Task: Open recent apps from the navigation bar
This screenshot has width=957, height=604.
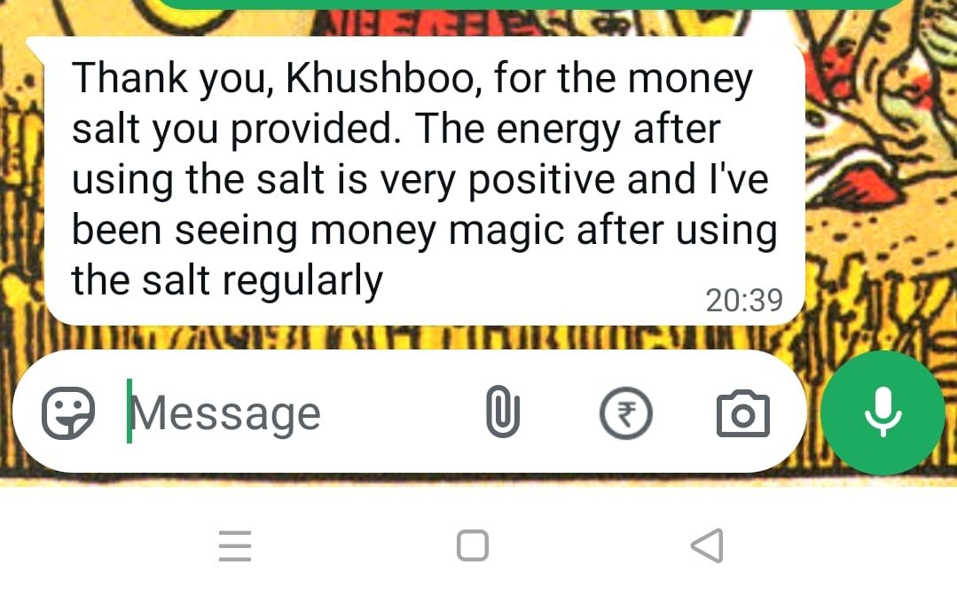Action: click(235, 545)
